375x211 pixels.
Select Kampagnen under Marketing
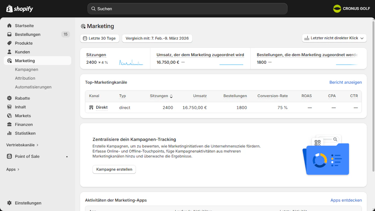pyautogui.click(x=27, y=69)
